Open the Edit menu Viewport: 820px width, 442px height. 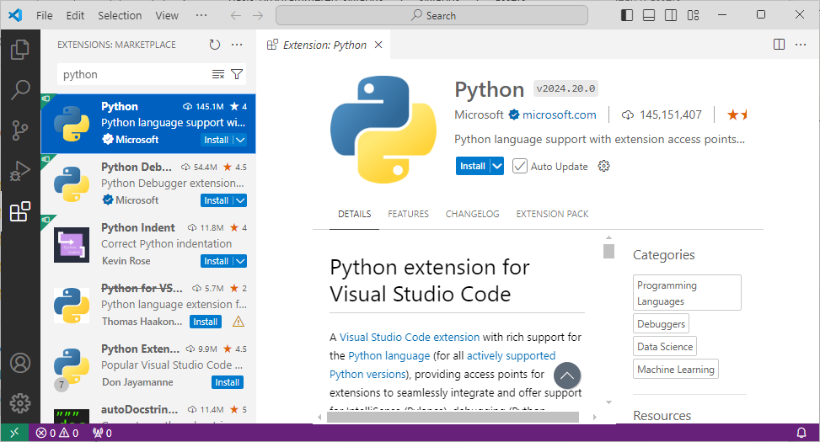point(75,16)
